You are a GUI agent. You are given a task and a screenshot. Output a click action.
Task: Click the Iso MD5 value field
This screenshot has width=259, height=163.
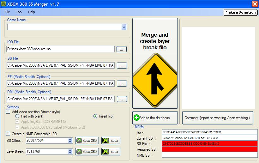(210, 132)
